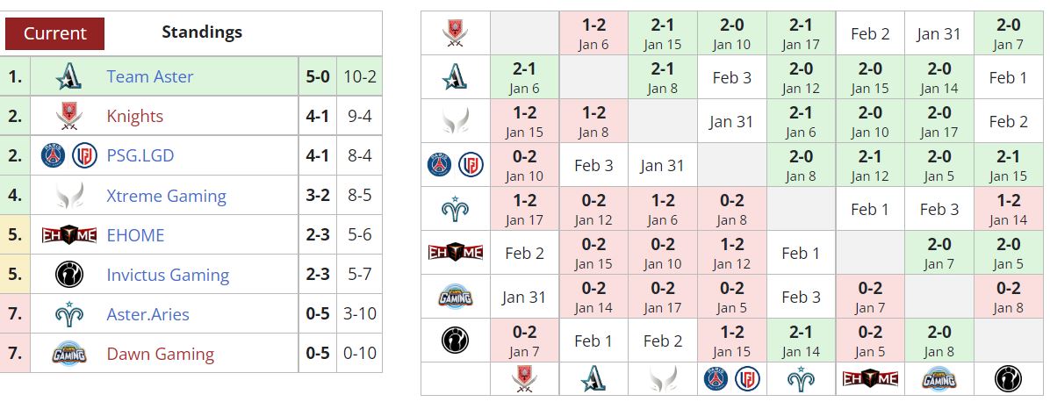Image resolution: width=1050 pixels, height=409 pixels.
Task: Click Knights logo in crosstable top row
Action: point(456,33)
